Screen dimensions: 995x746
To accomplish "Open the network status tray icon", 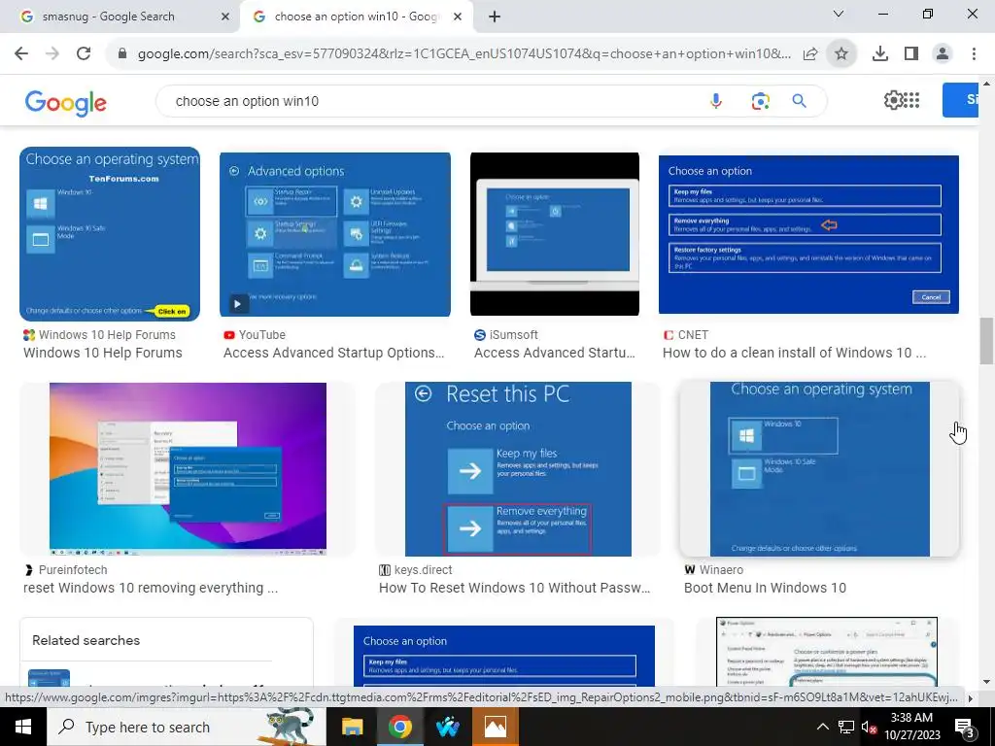I will tap(846, 727).
